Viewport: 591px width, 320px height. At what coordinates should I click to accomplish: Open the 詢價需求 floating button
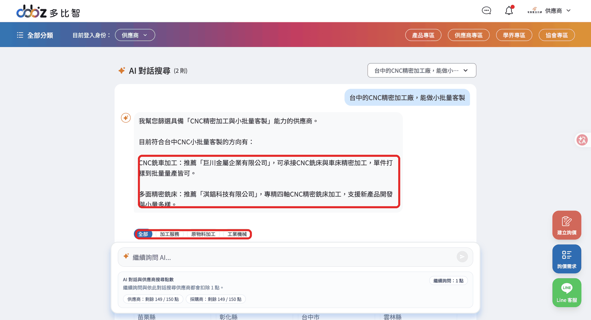[x=567, y=259]
